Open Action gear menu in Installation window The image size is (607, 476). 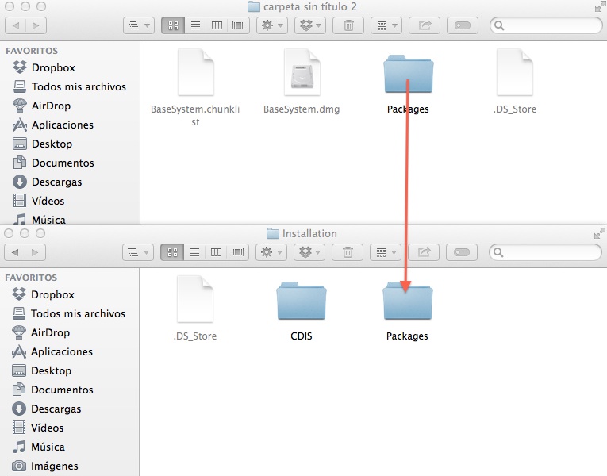(x=271, y=252)
